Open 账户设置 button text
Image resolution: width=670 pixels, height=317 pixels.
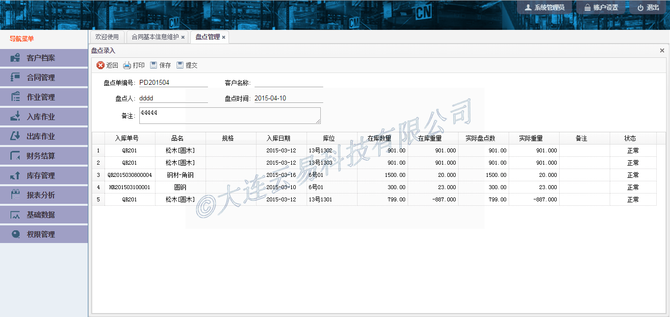click(x=606, y=8)
